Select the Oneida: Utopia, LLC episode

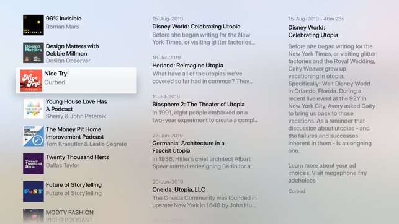coord(204,194)
